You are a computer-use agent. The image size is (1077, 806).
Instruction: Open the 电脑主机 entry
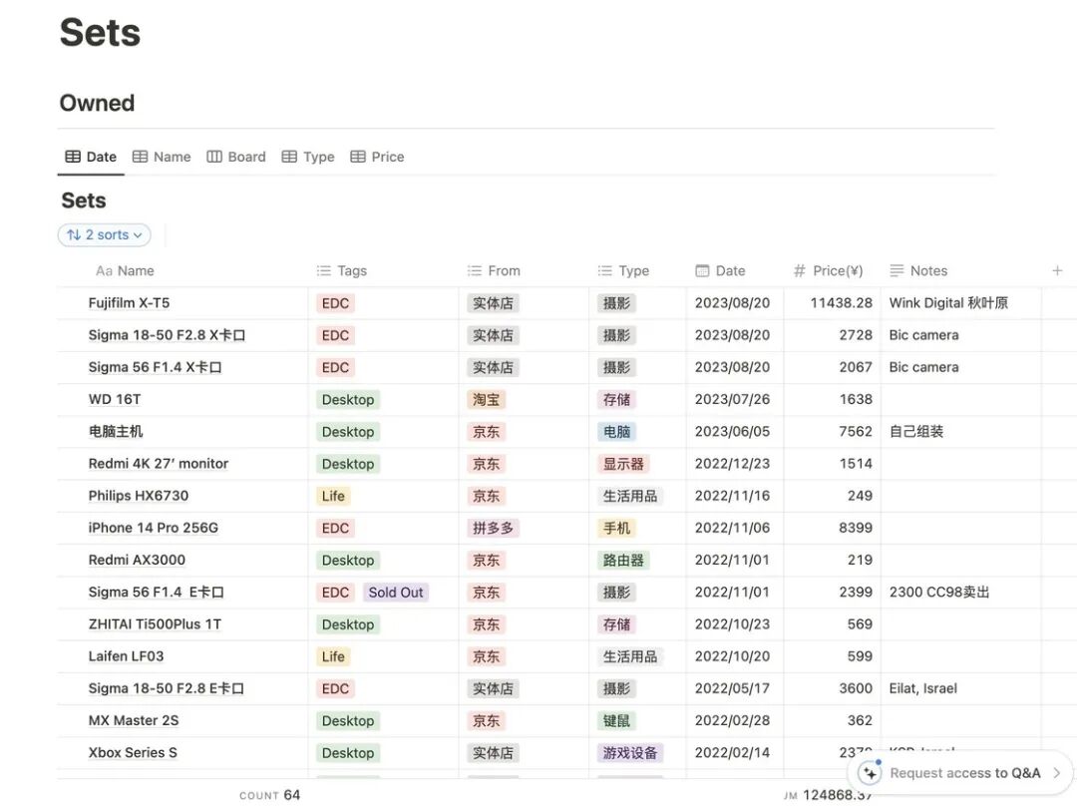tap(116, 432)
